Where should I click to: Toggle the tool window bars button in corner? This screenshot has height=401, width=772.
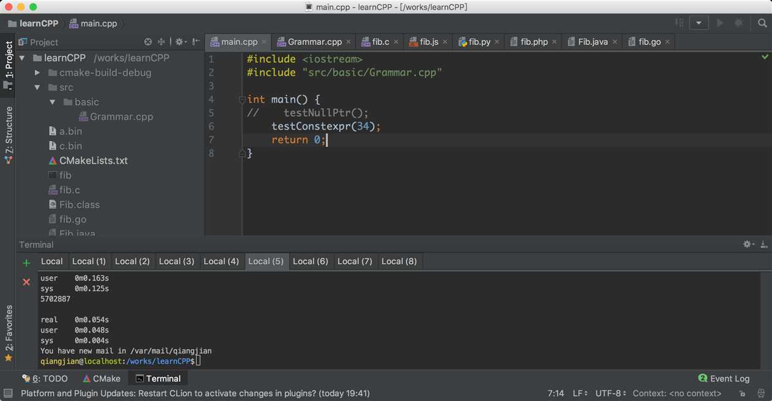pos(8,394)
